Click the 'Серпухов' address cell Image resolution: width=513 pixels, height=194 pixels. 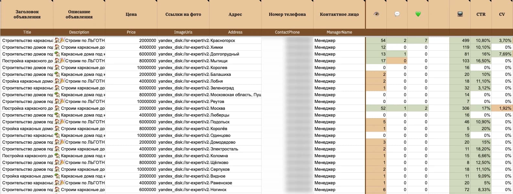click(x=235, y=169)
